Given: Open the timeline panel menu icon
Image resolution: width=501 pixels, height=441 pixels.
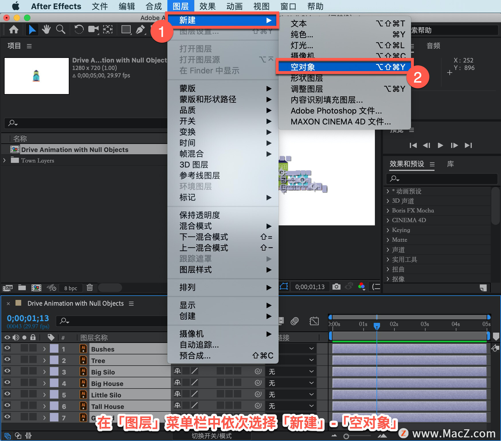Looking at the screenshot, I should (131, 304).
